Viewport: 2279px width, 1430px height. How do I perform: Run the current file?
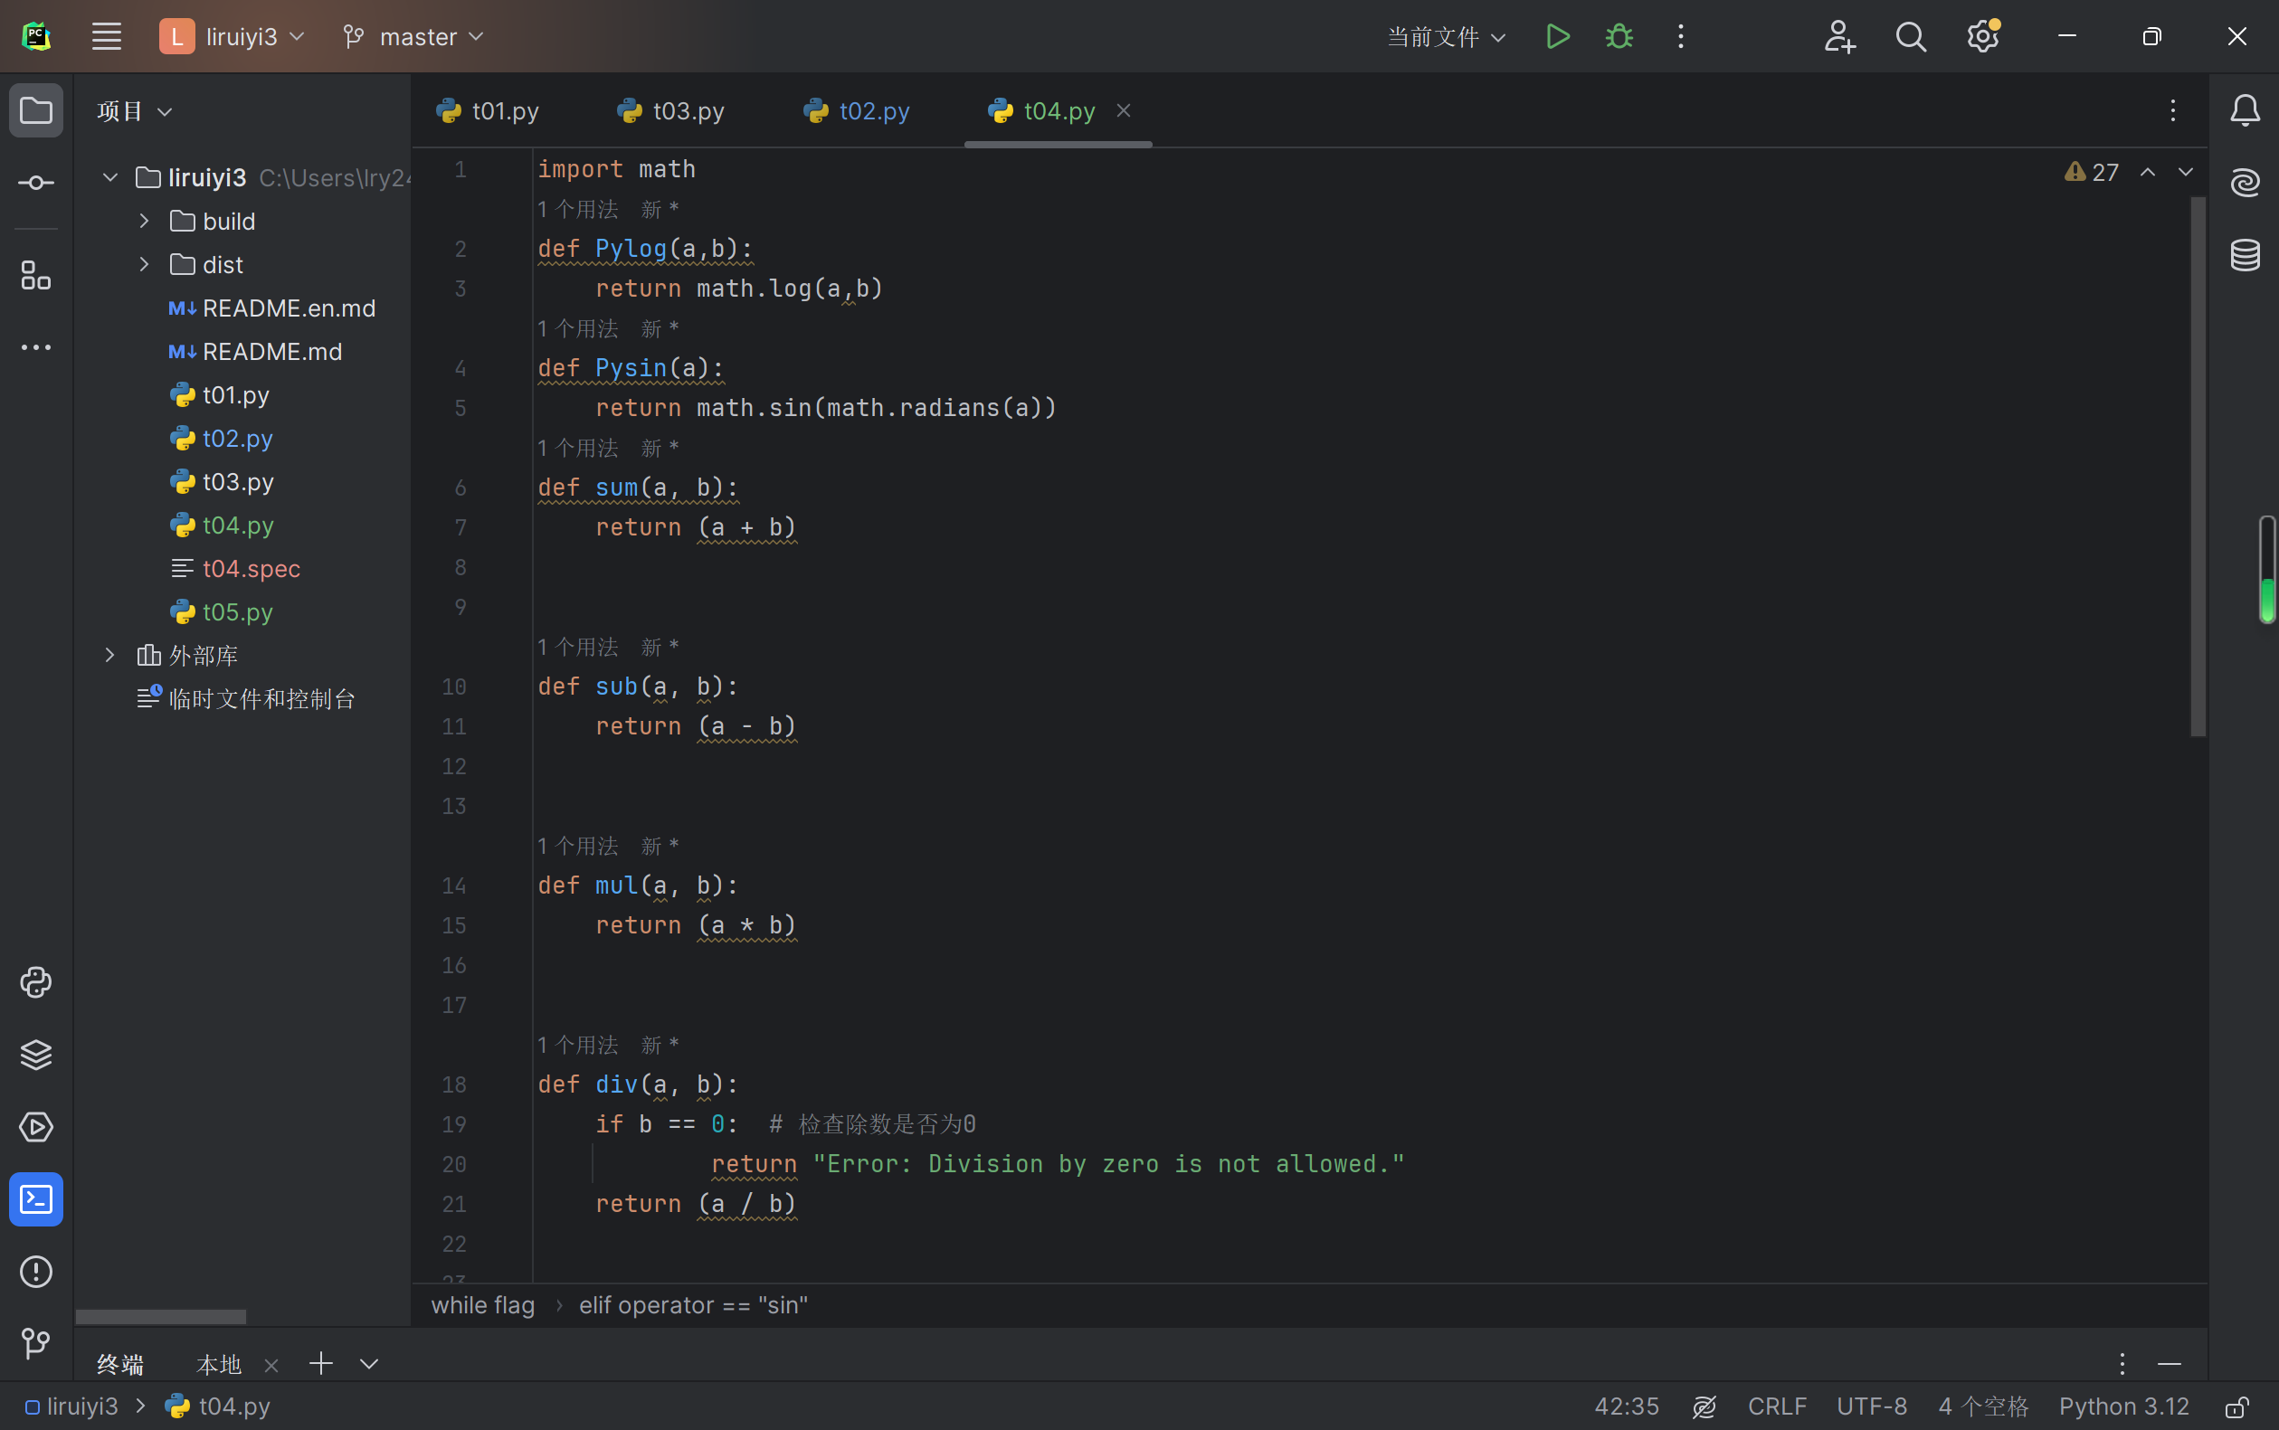[x=1557, y=37]
